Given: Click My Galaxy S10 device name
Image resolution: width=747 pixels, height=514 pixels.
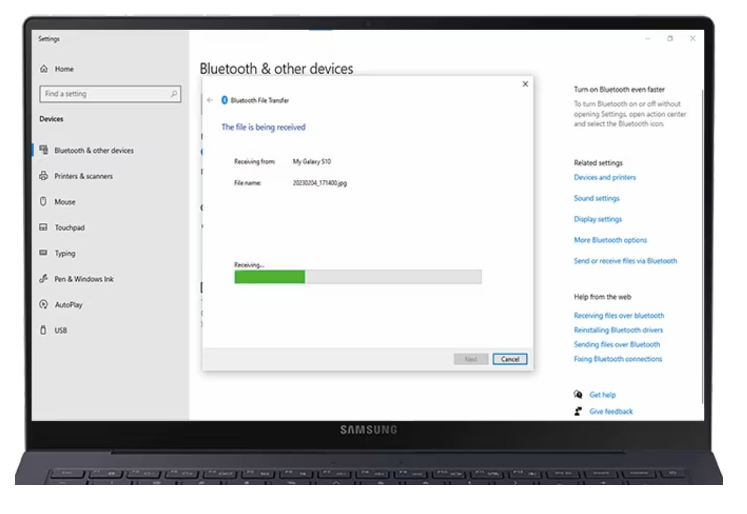Looking at the screenshot, I should (x=312, y=162).
